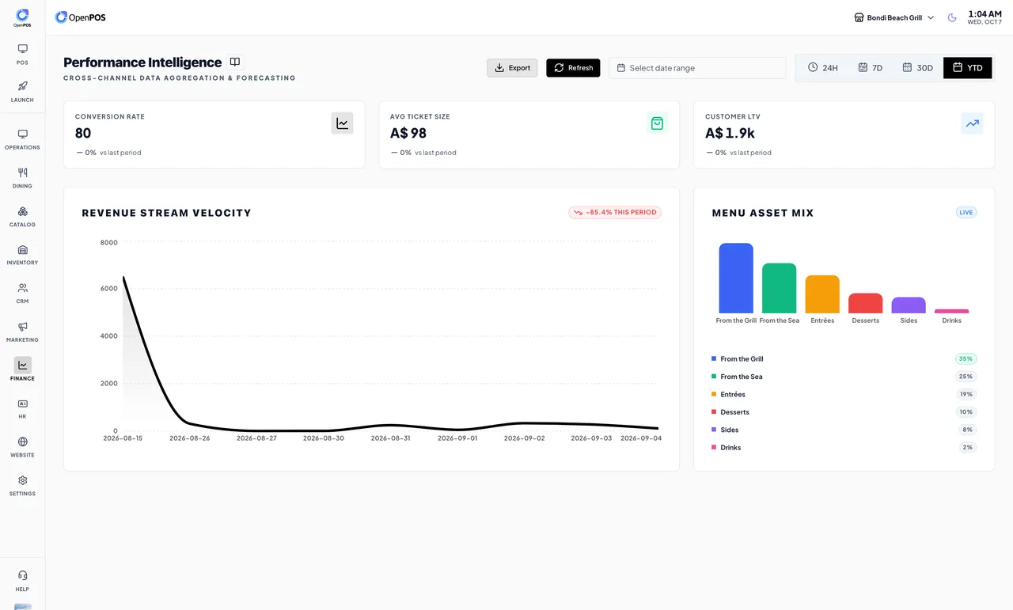Open the Dining section icon
This screenshot has height=610, width=1013.
[x=22, y=172]
